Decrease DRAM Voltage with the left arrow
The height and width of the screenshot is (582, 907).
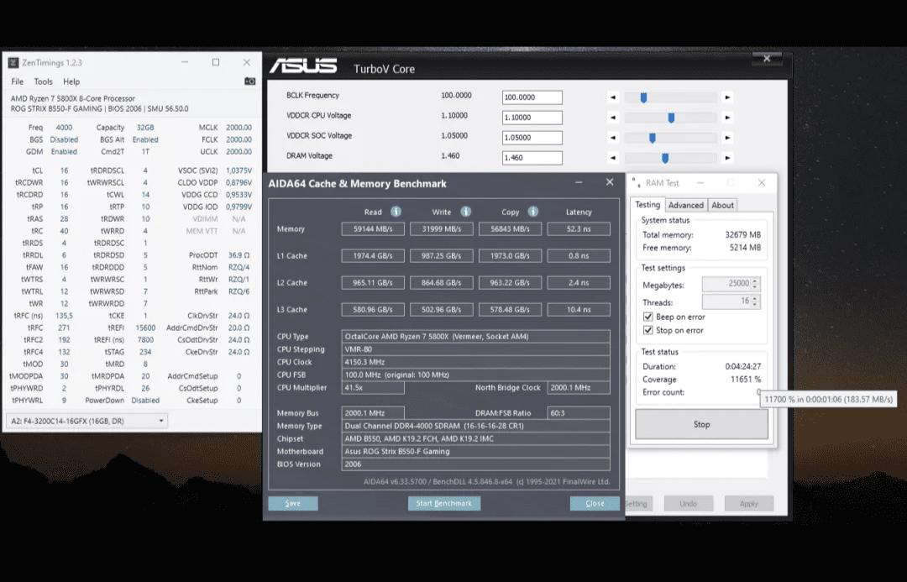point(613,158)
